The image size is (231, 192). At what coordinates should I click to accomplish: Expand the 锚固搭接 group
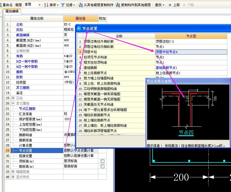[x=13, y=172]
